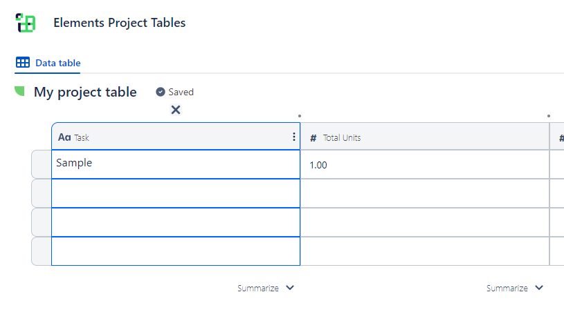This screenshot has height=312, width=564.
Task: Click the Saved checkmark status icon
Action: [x=161, y=92]
